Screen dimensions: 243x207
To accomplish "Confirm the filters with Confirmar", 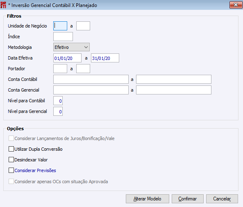I will [188, 199].
